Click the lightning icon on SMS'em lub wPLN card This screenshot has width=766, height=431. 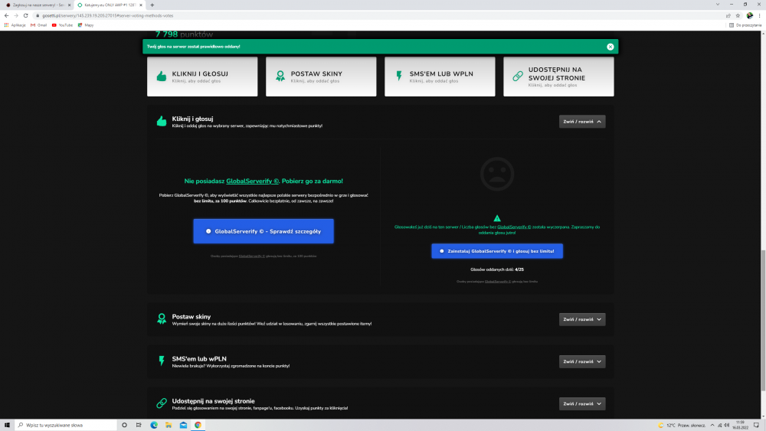click(x=399, y=76)
